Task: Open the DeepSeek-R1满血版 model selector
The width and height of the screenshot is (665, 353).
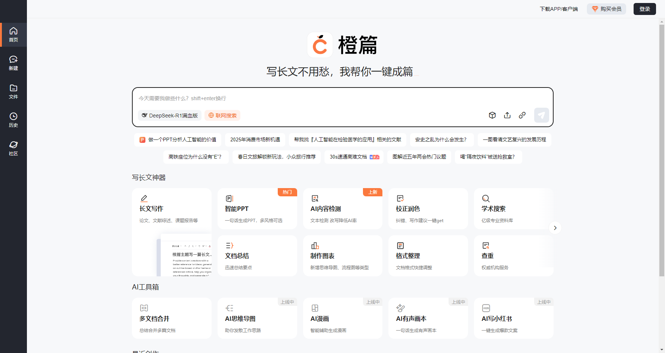Action: click(170, 116)
